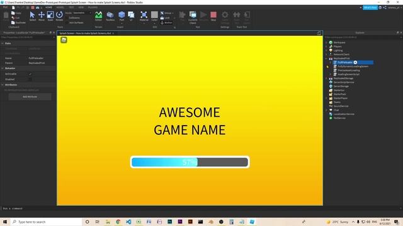Open the Terrain Editor

[98, 16]
